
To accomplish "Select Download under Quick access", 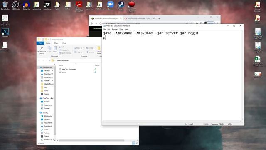I will pos(47,74).
